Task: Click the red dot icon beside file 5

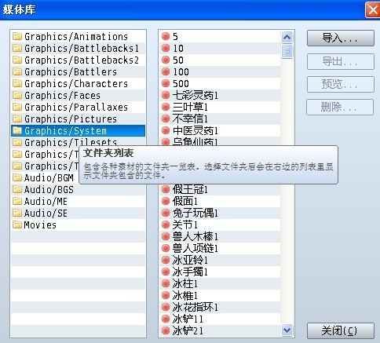Action: pos(166,36)
